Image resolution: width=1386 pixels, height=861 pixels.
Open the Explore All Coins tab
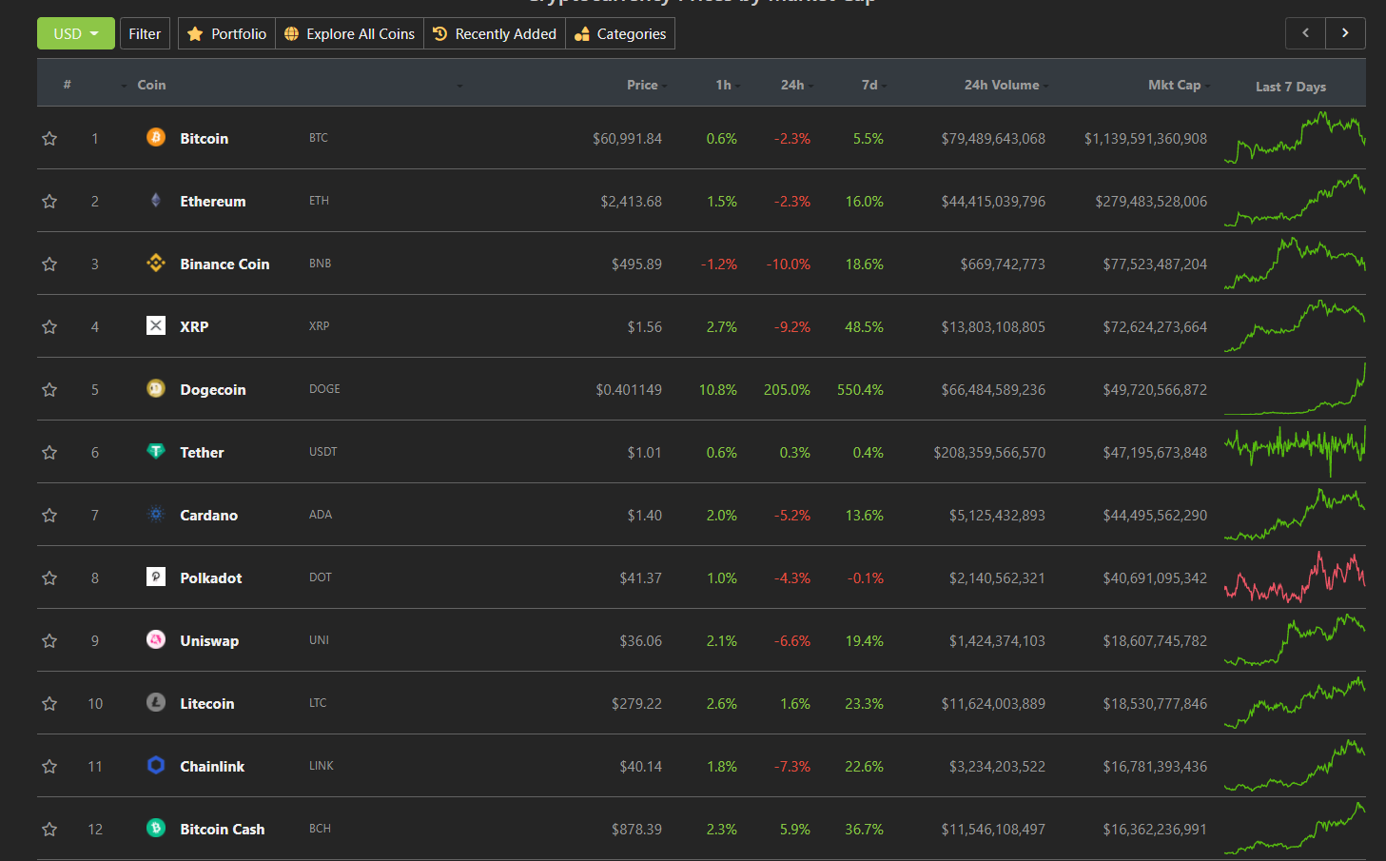pos(349,33)
